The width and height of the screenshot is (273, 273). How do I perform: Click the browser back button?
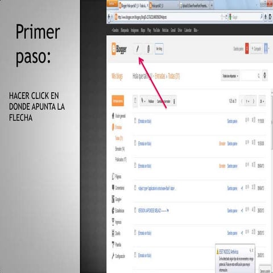pyautogui.click(x=109, y=17)
